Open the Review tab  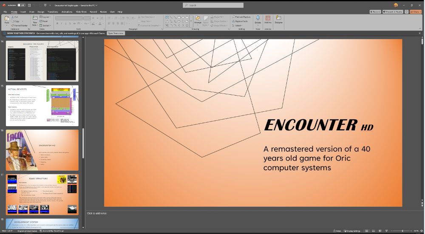(x=103, y=12)
